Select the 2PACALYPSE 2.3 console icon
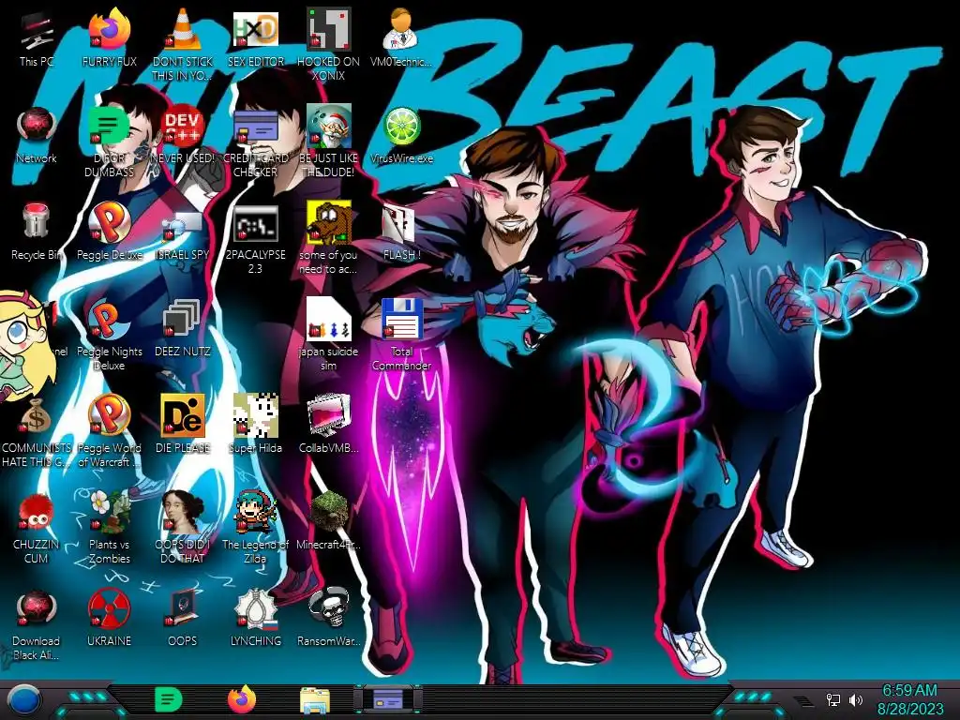The width and height of the screenshot is (960, 720). tap(255, 223)
